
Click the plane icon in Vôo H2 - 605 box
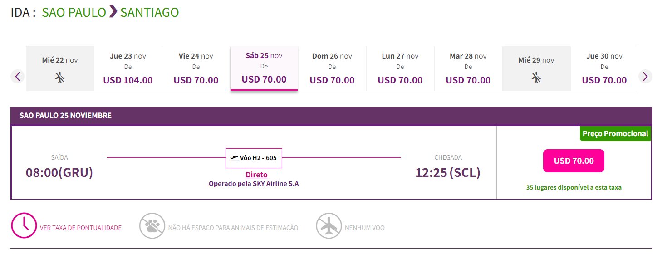pos(234,158)
